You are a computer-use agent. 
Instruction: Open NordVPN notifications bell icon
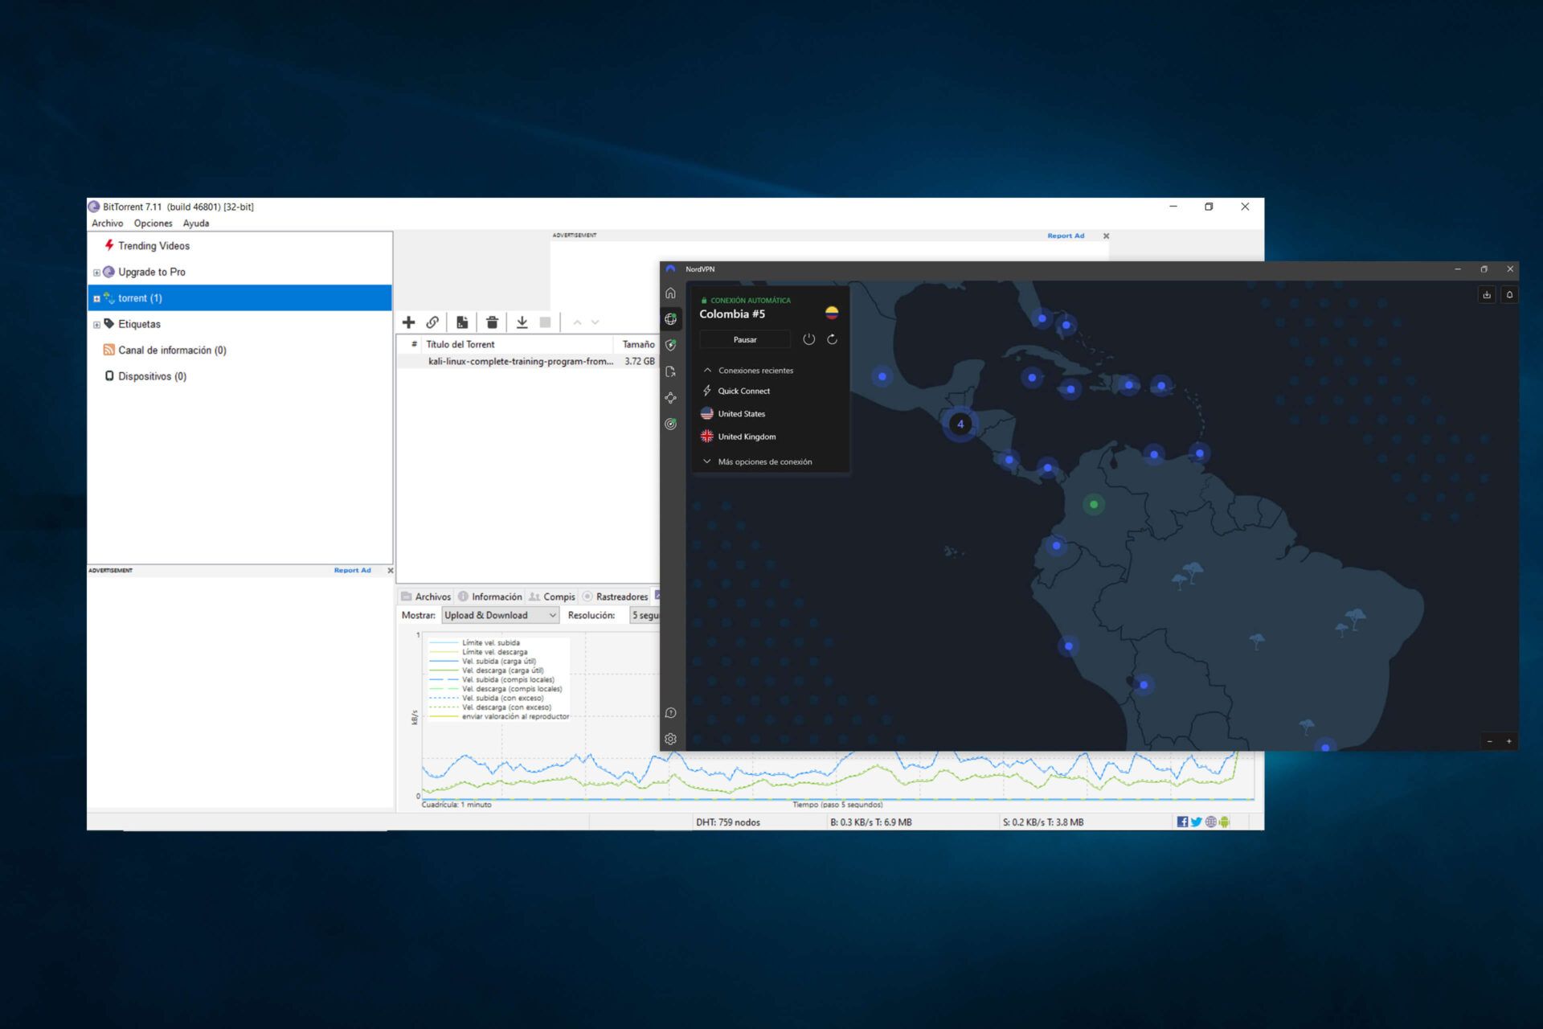1509,295
